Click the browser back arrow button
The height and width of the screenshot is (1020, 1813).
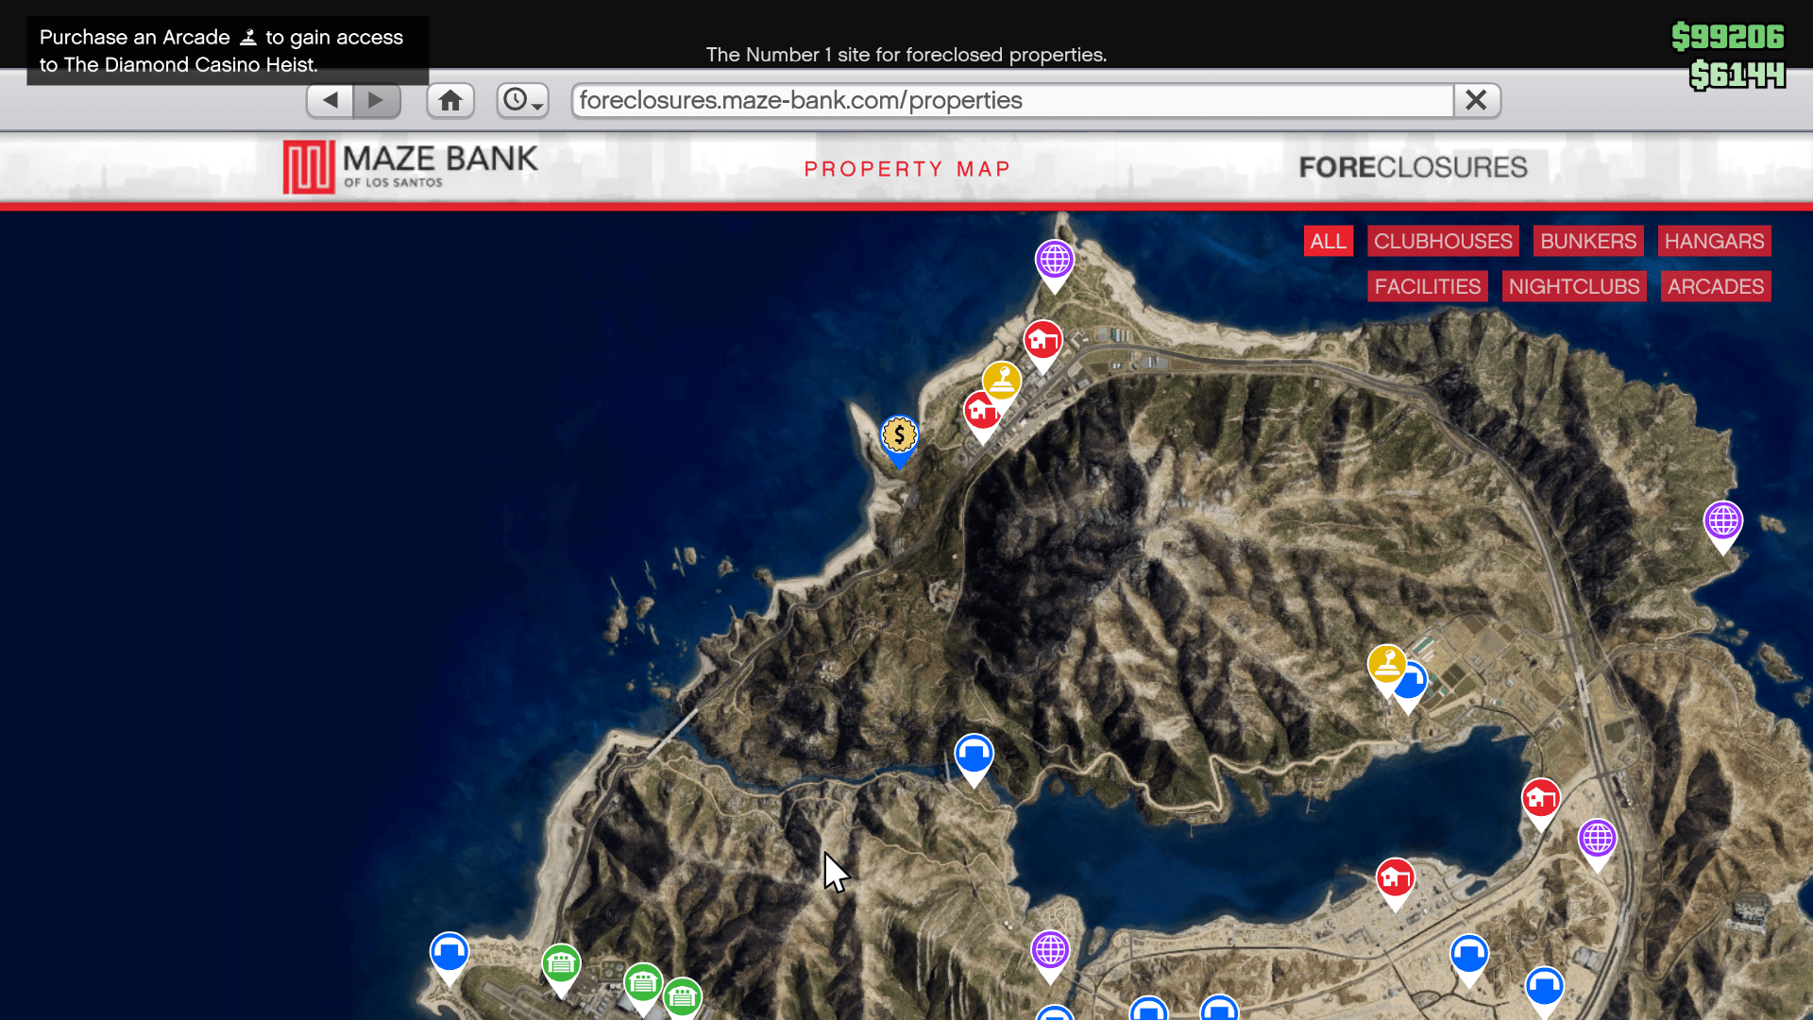330,100
